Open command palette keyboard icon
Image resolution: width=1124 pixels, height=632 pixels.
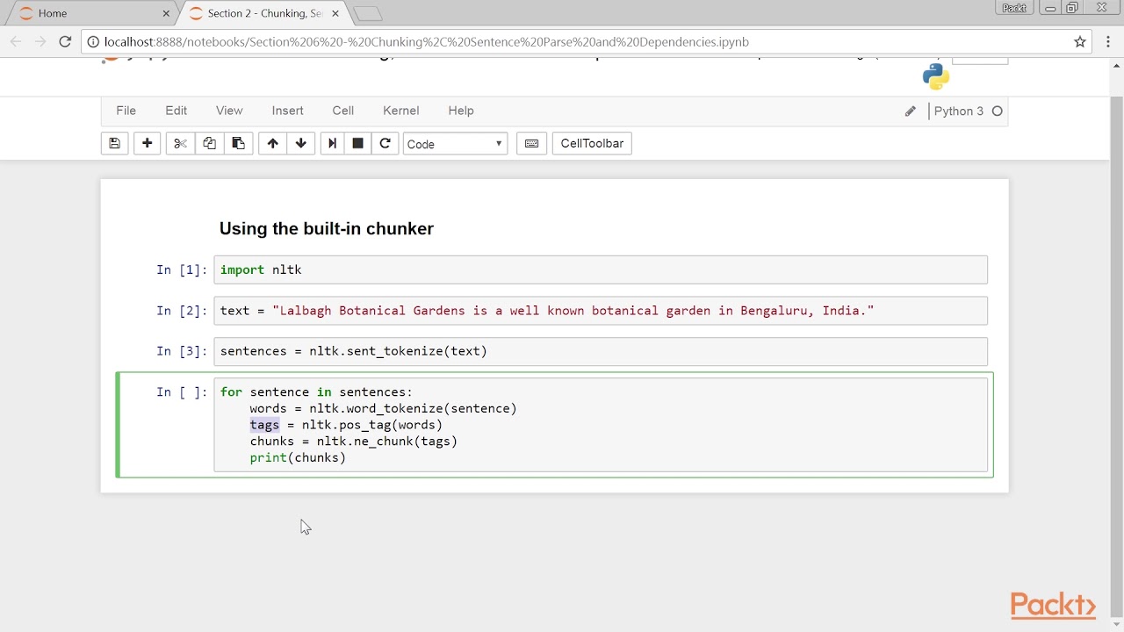[x=531, y=143]
